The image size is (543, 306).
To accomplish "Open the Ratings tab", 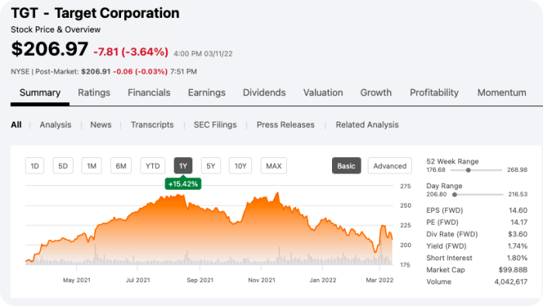I will click(94, 93).
